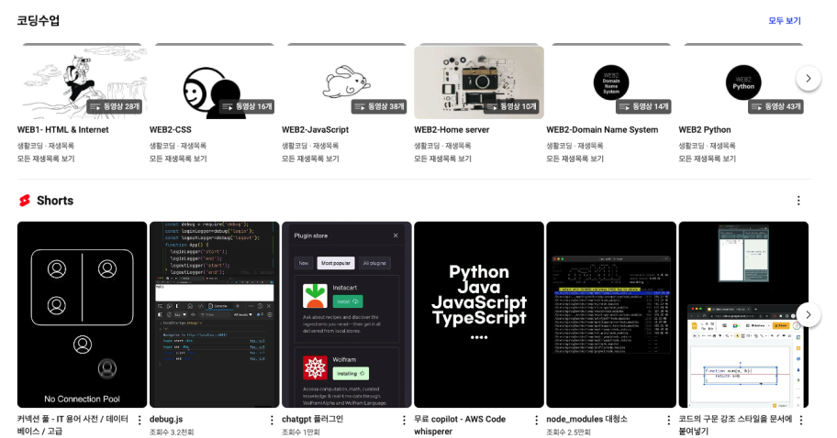Open menu for 코드의 구문 강조 short
This screenshot has height=438, width=837.
[x=800, y=420]
